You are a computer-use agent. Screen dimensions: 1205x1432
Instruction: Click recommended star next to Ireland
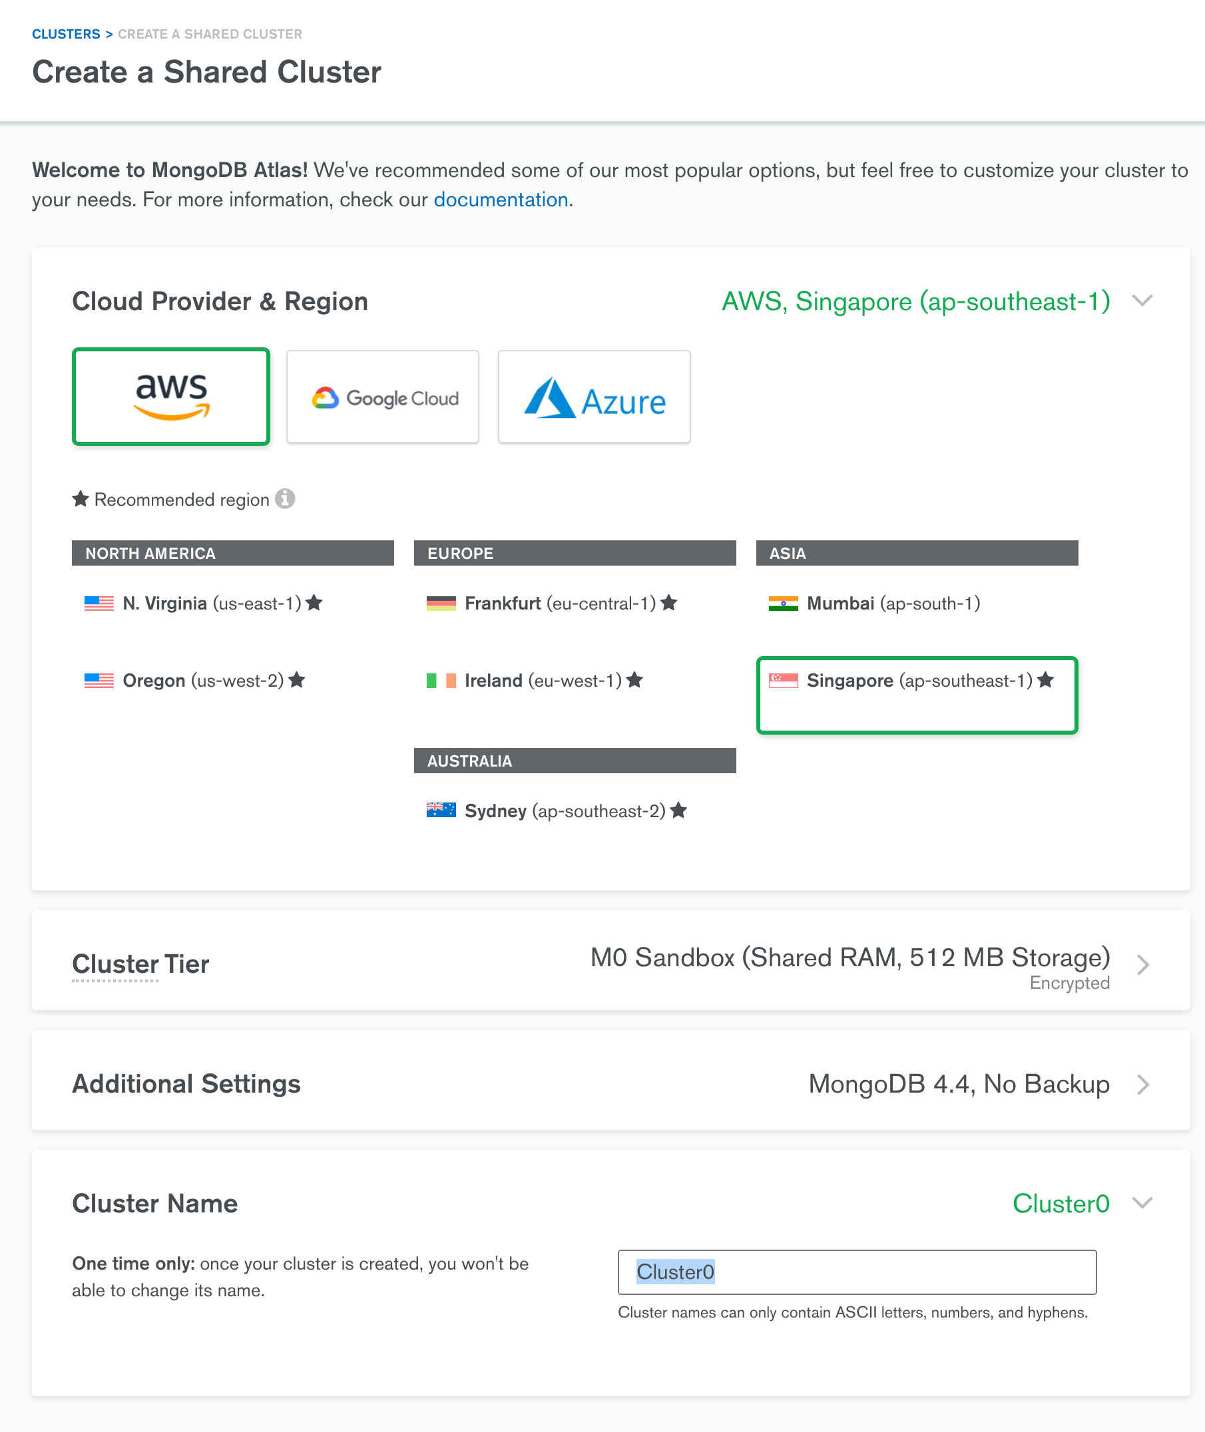point(634,680)
